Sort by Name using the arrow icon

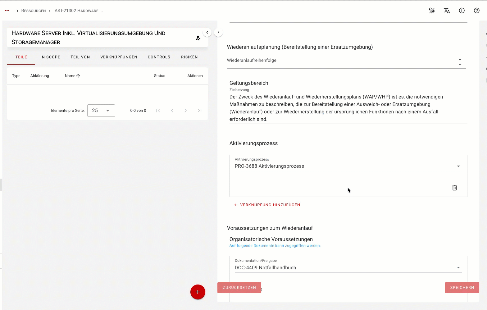click(x=78, y=76)
